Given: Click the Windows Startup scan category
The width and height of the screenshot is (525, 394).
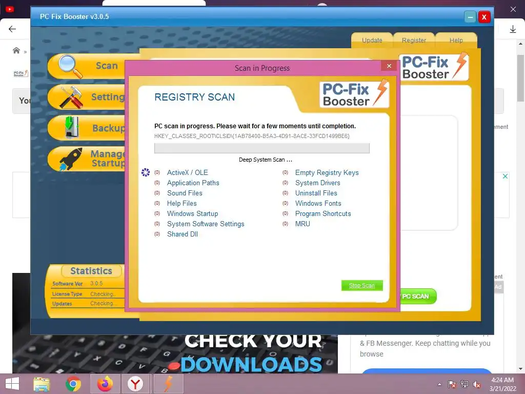Looking at the screenshot, I should pos(193,214).
